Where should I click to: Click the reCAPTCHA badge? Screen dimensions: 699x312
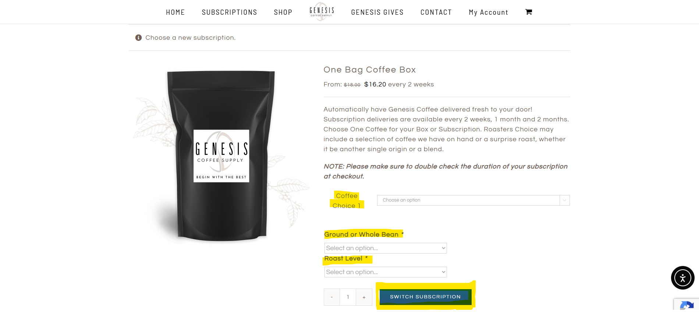point(687,305)
